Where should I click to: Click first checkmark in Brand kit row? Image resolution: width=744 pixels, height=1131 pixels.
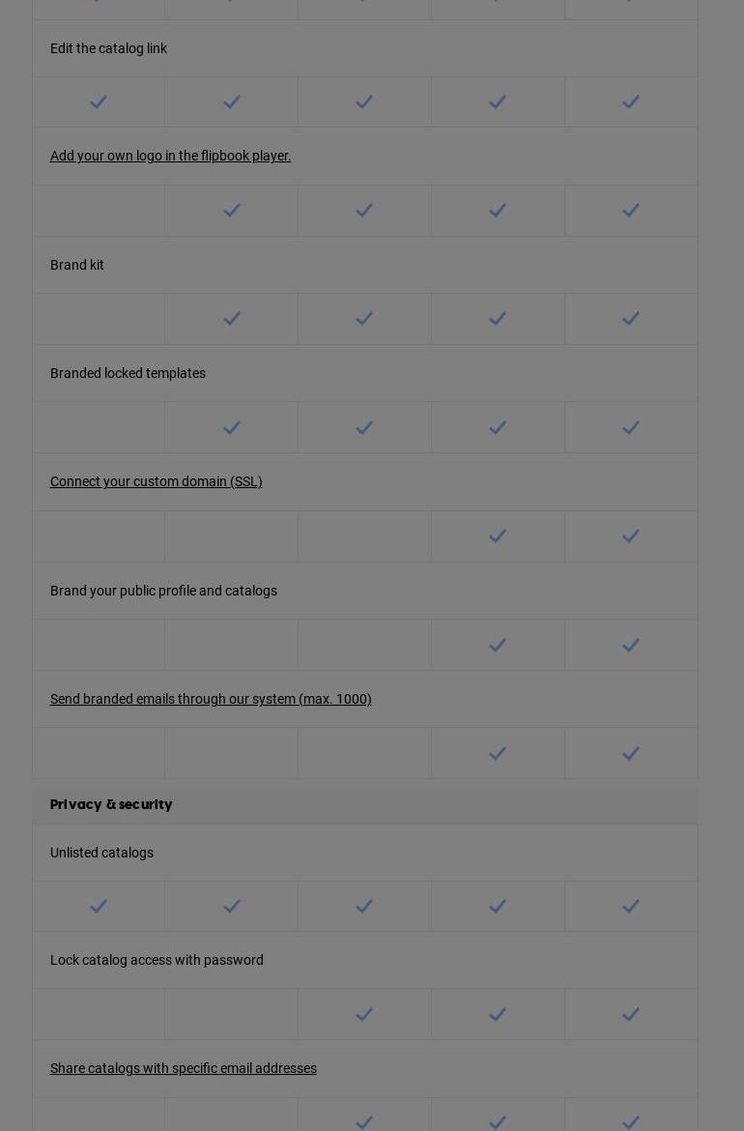click(232, 319)
